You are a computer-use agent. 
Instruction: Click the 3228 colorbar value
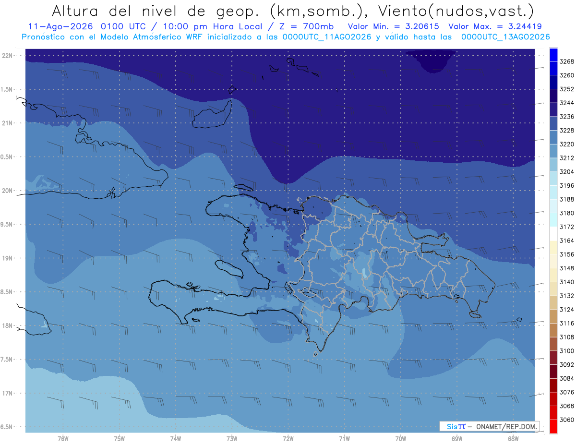pyautogui.click(x=567, y=131)
